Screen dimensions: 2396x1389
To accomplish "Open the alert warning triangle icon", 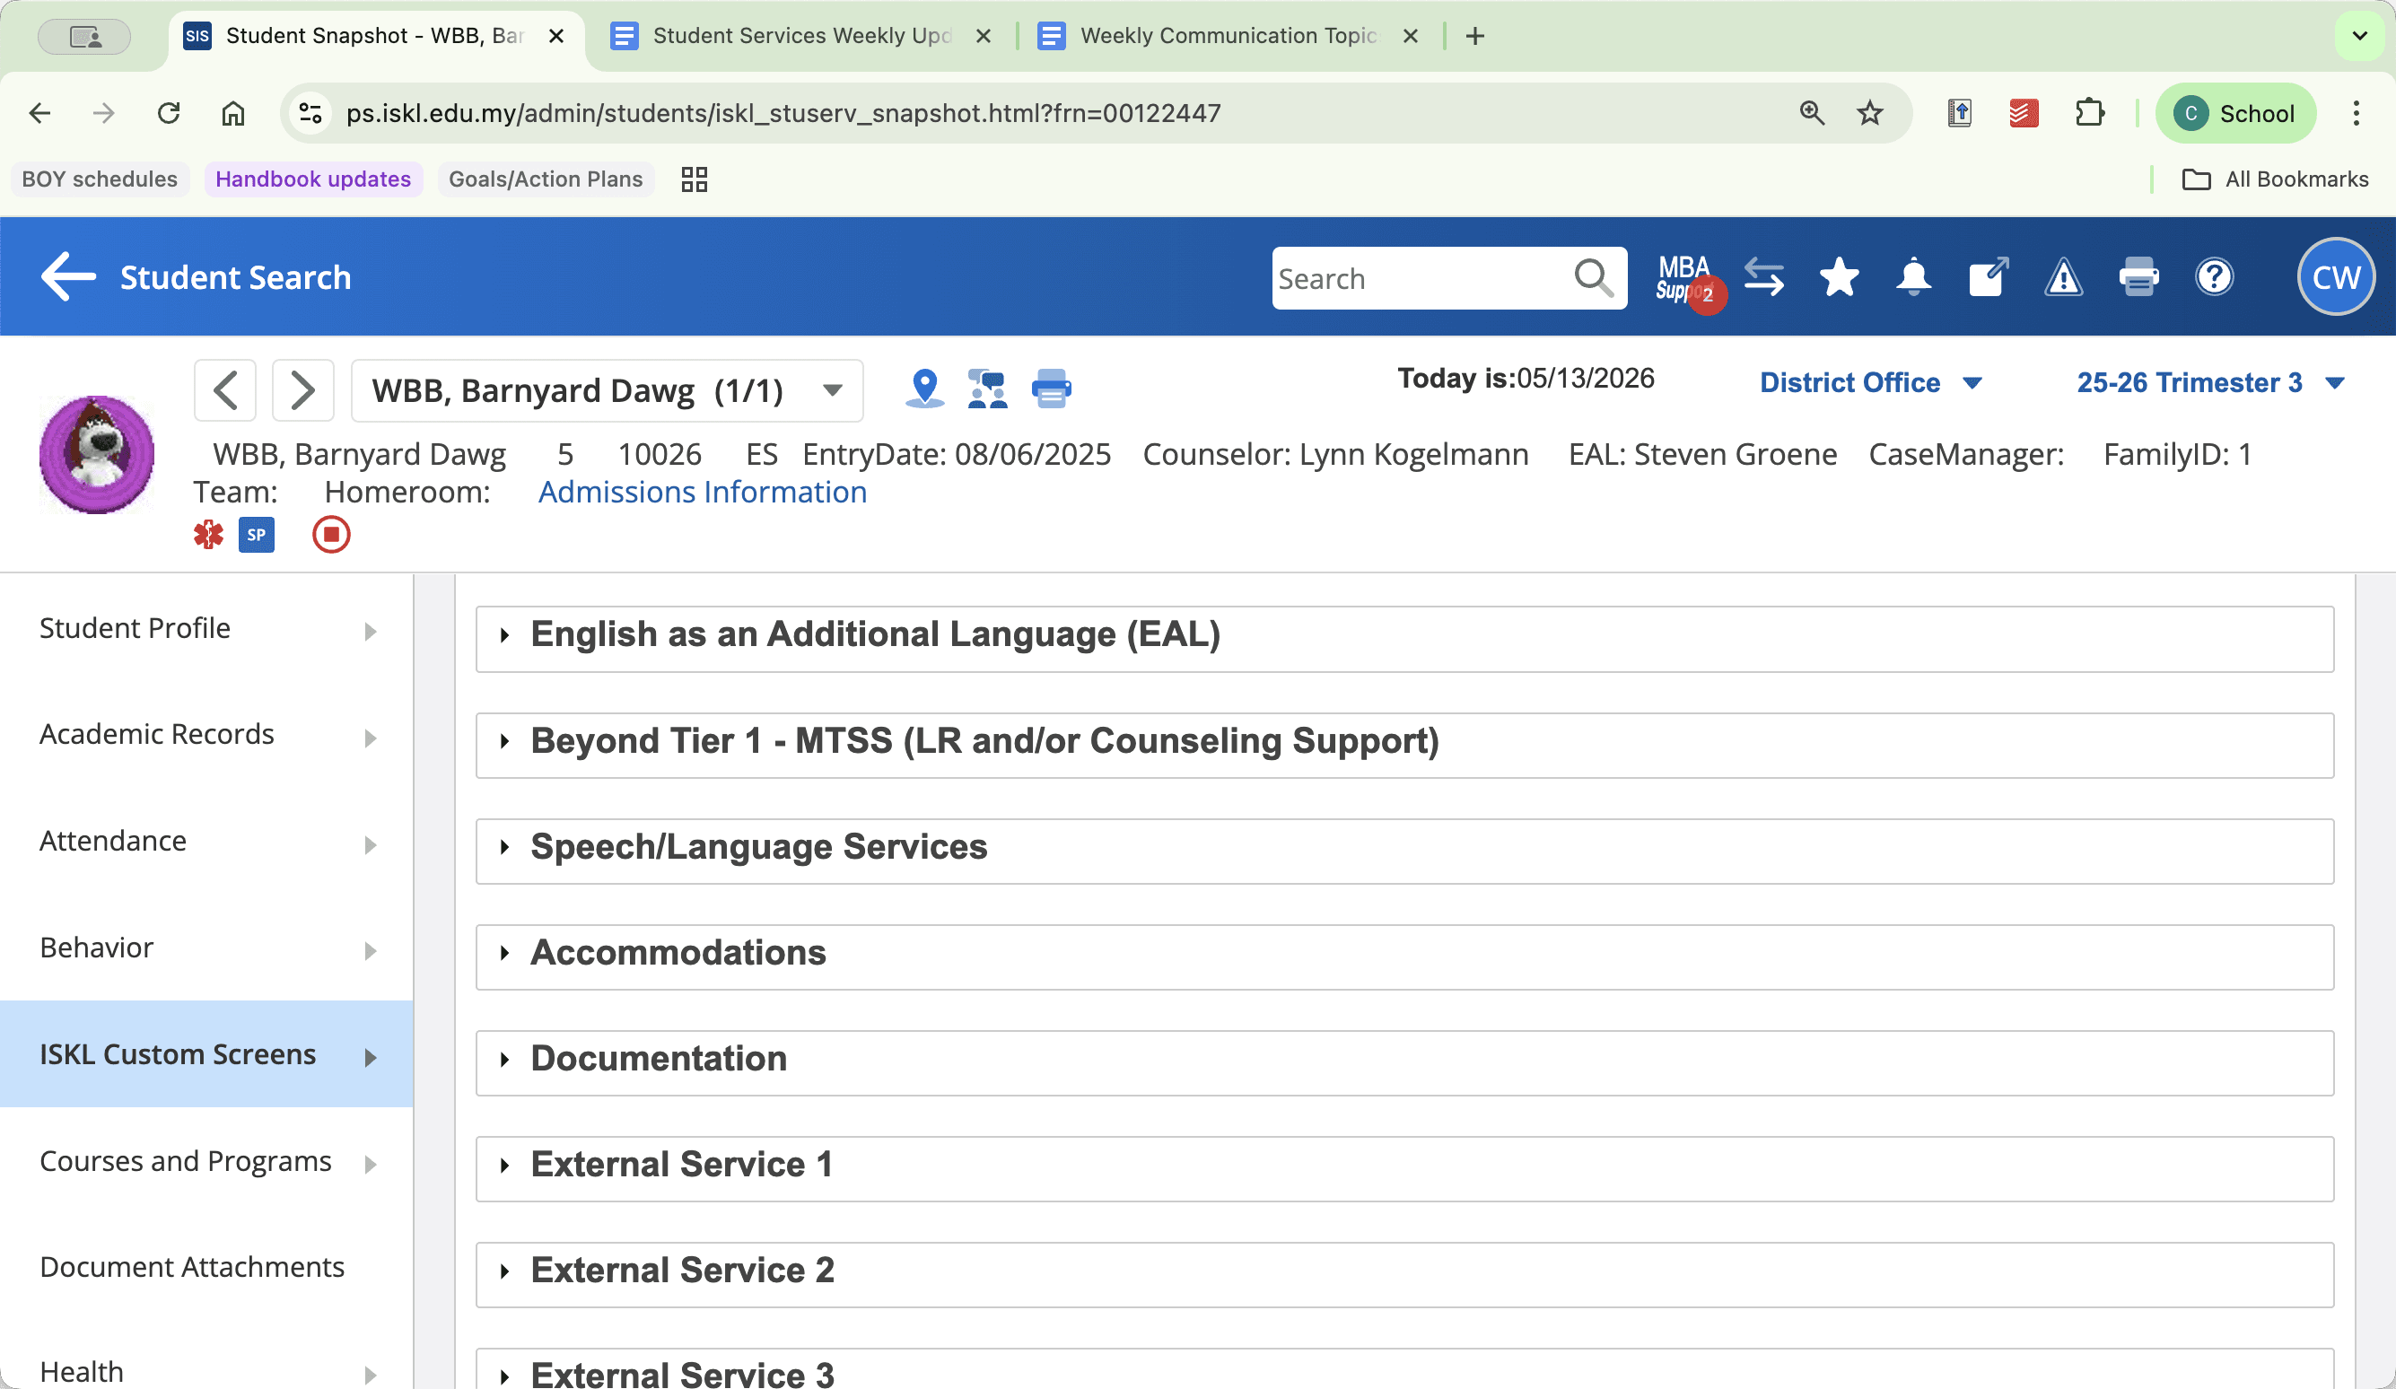I will click(x=2063, y=278).
